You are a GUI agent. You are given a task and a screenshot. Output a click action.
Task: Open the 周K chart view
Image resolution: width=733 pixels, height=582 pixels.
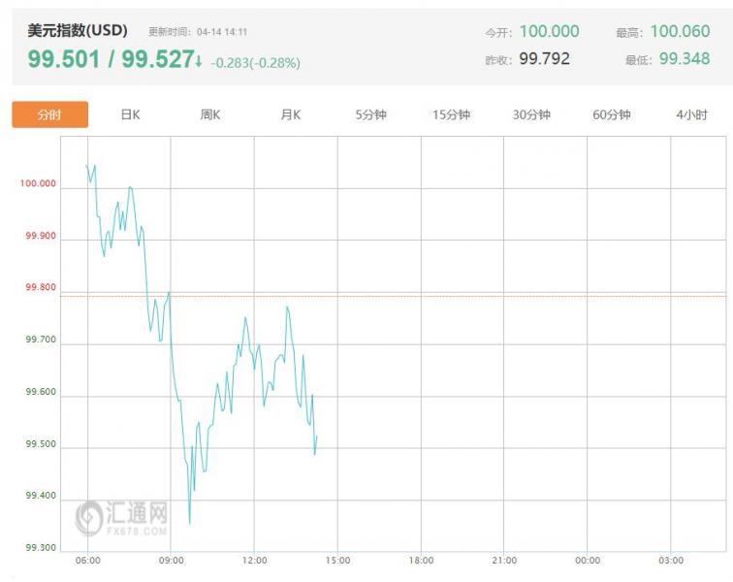pyautogui.click(x=210, y=114)
